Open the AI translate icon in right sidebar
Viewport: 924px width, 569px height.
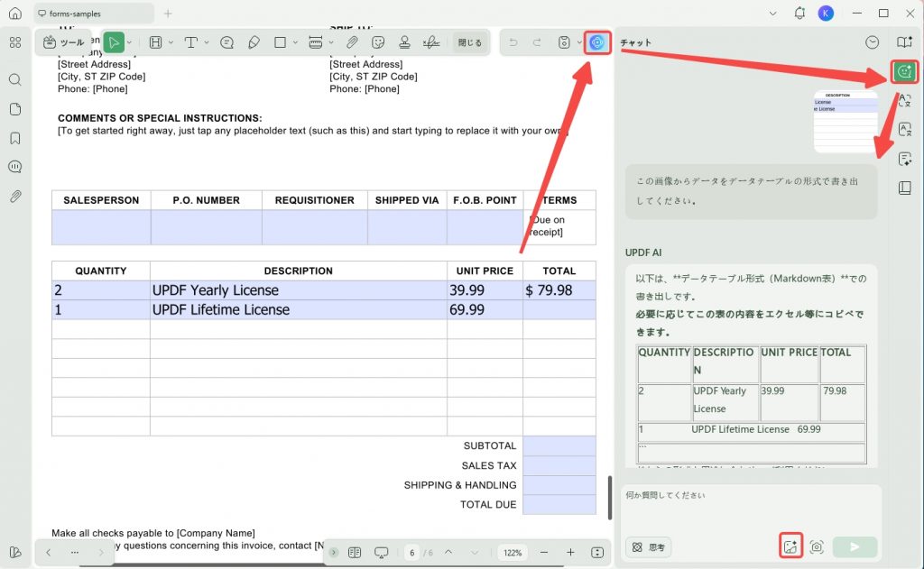coord(905,100)
